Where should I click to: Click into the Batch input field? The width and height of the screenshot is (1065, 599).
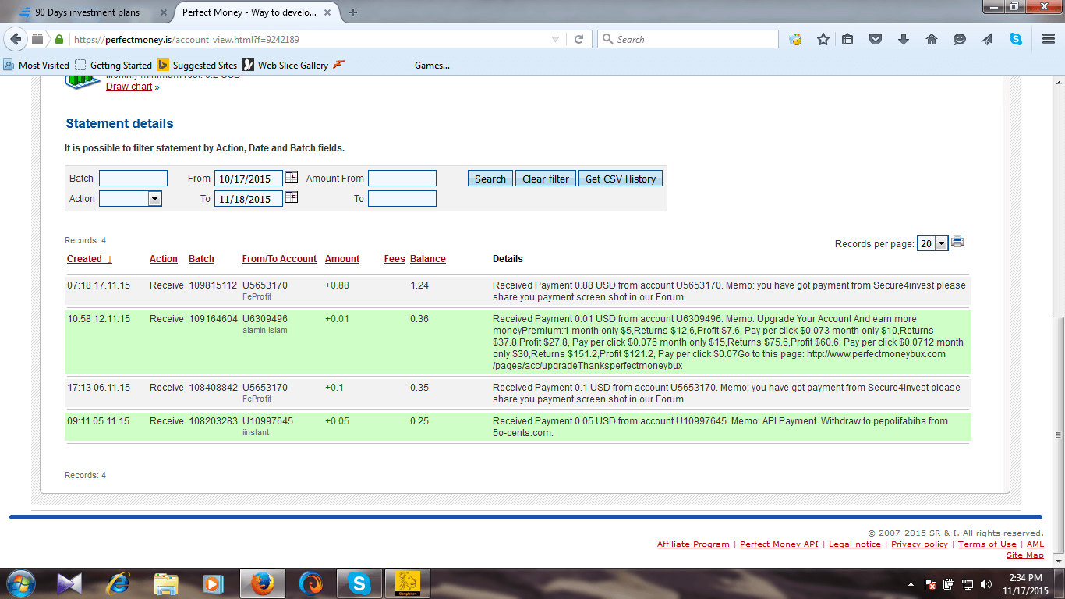133,179
